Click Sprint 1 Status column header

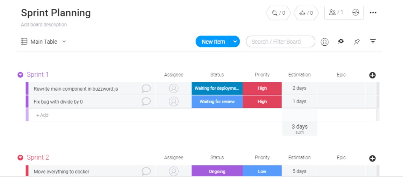[217, 75]
